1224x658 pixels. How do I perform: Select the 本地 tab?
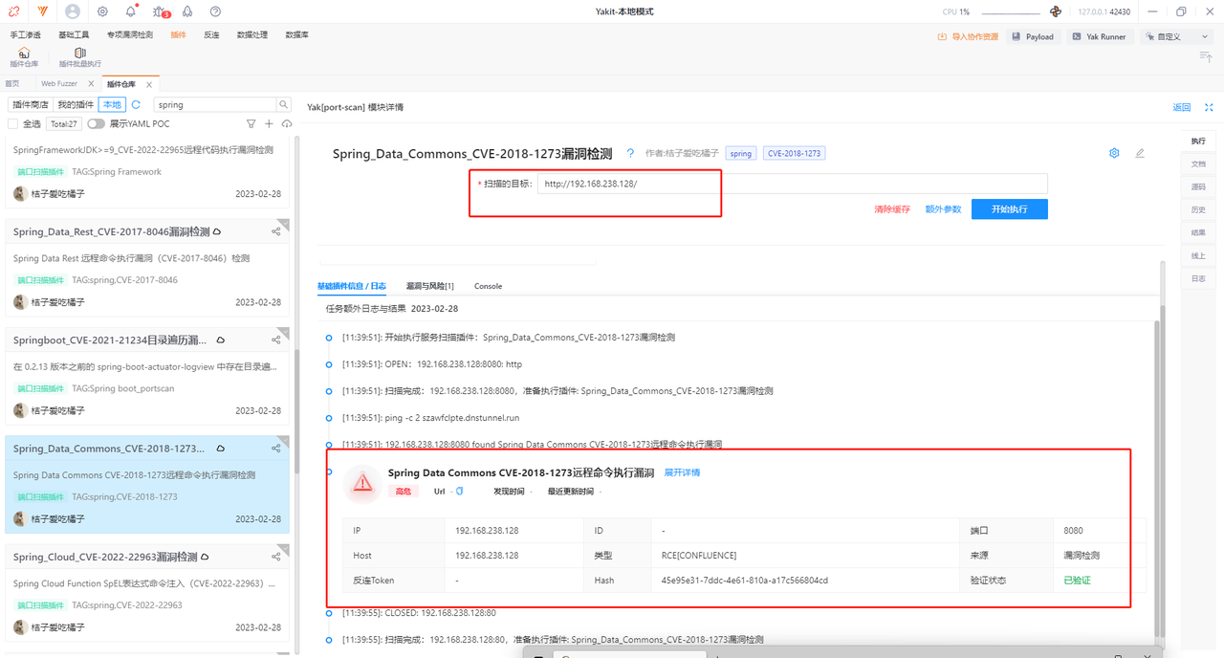coord(112,104)
